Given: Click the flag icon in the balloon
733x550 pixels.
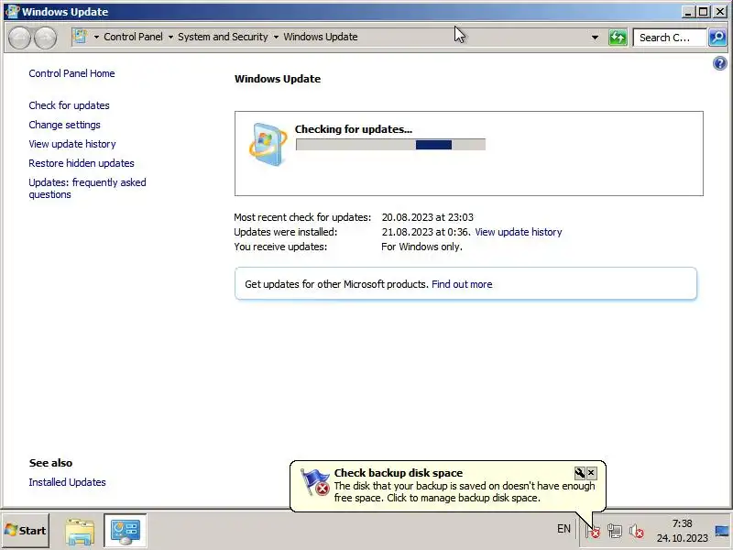Looking at the screenshot, I should pyautogui.click(x=315, y=482).
